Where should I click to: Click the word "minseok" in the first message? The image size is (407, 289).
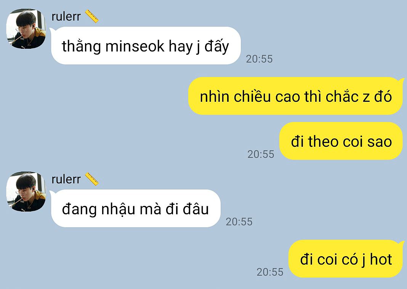[135, 46]
